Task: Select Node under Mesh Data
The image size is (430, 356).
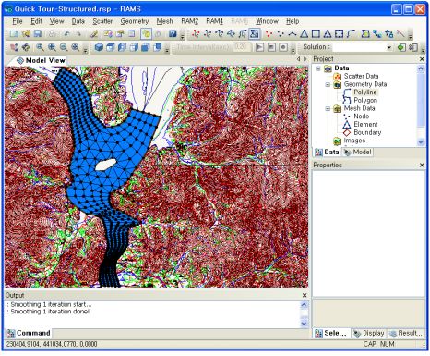Action: [362, 117]
